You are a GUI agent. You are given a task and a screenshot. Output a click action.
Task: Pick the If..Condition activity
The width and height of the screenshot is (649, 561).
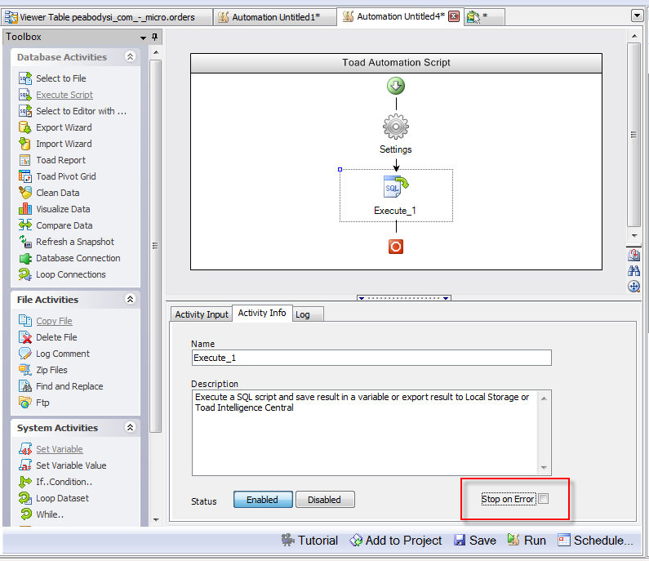56,482
